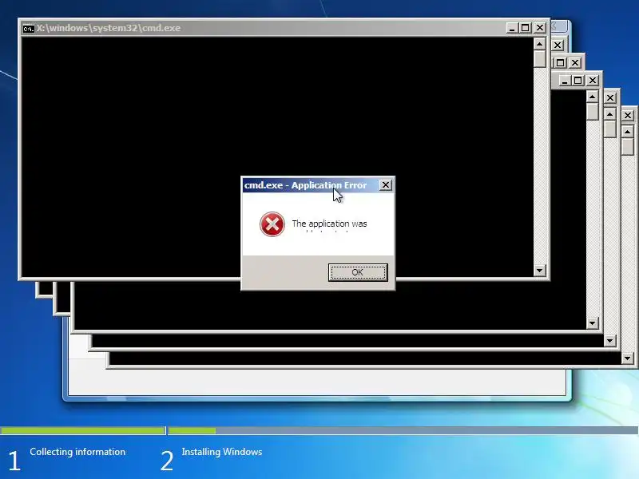The width and height of the screenshot is (639, 479).
Task: Click the "The application was" message text
Action: (329, 224)
